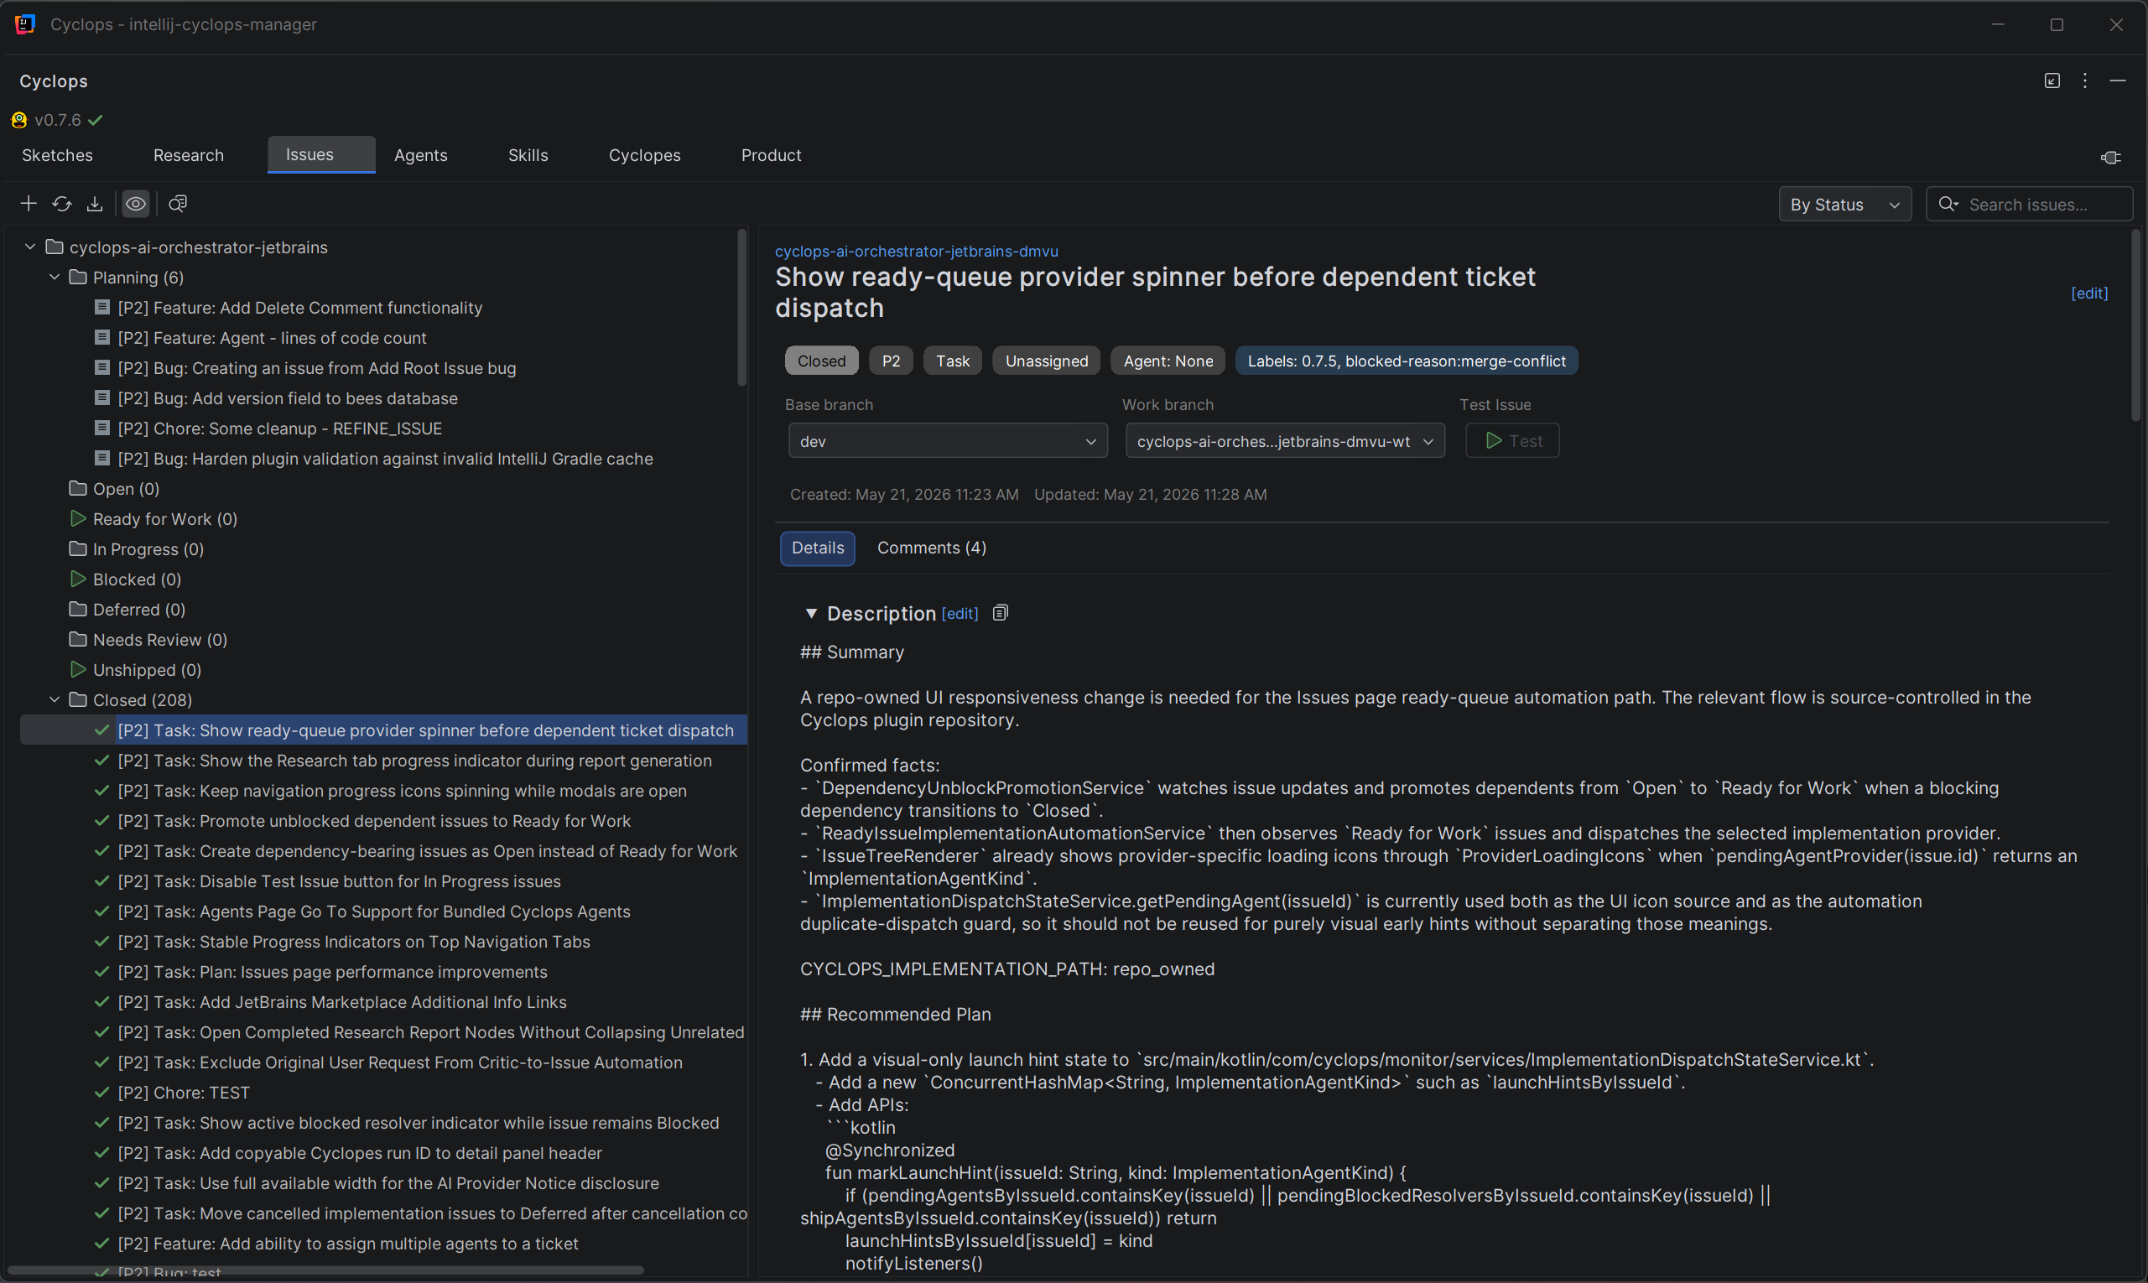Click the Blocked folder play icon
Viewport: 2148px width, 1283px height.
[78, 579]
